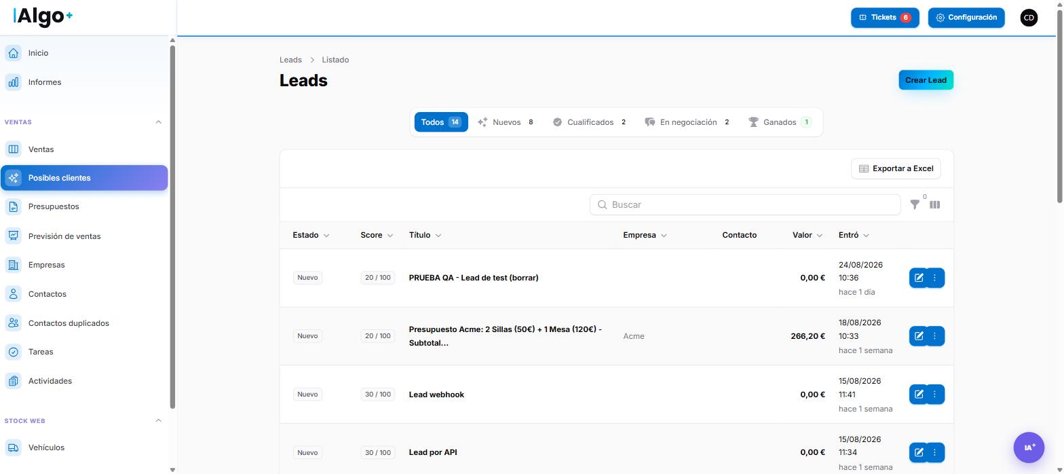The image size is (1064, 474).
Task: Edit the Presupuesto Acme lead
Action: click(x=918, y=336)
